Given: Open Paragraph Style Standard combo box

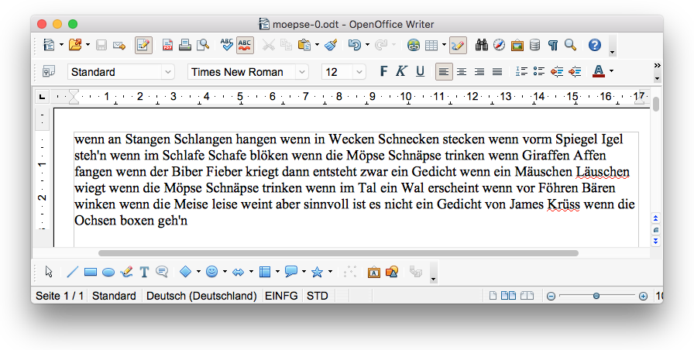Looking at the screenshot, I should 121,72.
